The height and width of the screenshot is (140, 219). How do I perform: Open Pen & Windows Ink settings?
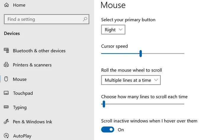pyautogui.click(x=33, y=122)
